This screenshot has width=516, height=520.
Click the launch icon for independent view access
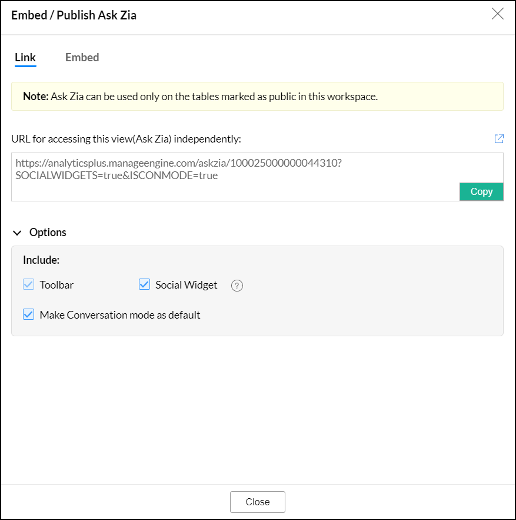tap(499, 138)
